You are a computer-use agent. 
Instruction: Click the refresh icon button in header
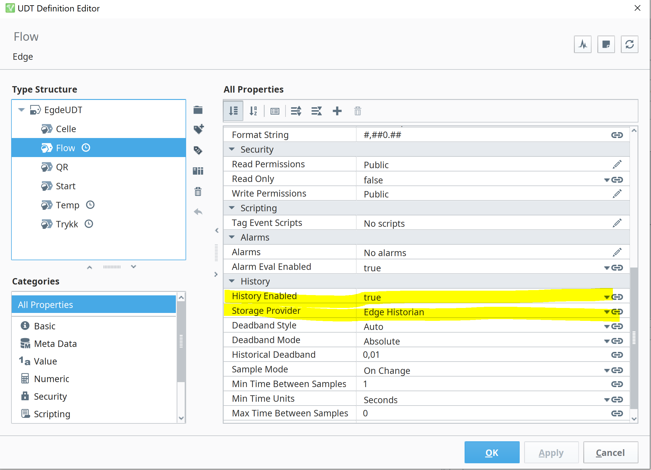point(629,44)
